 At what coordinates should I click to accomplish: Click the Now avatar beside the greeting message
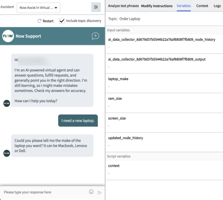click(7, 103)
